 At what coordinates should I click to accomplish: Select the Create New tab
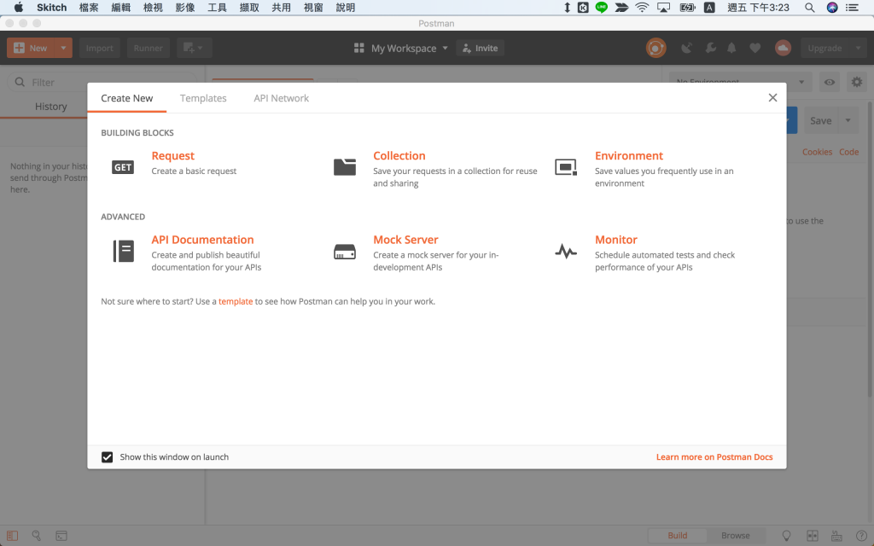point(126,98)
